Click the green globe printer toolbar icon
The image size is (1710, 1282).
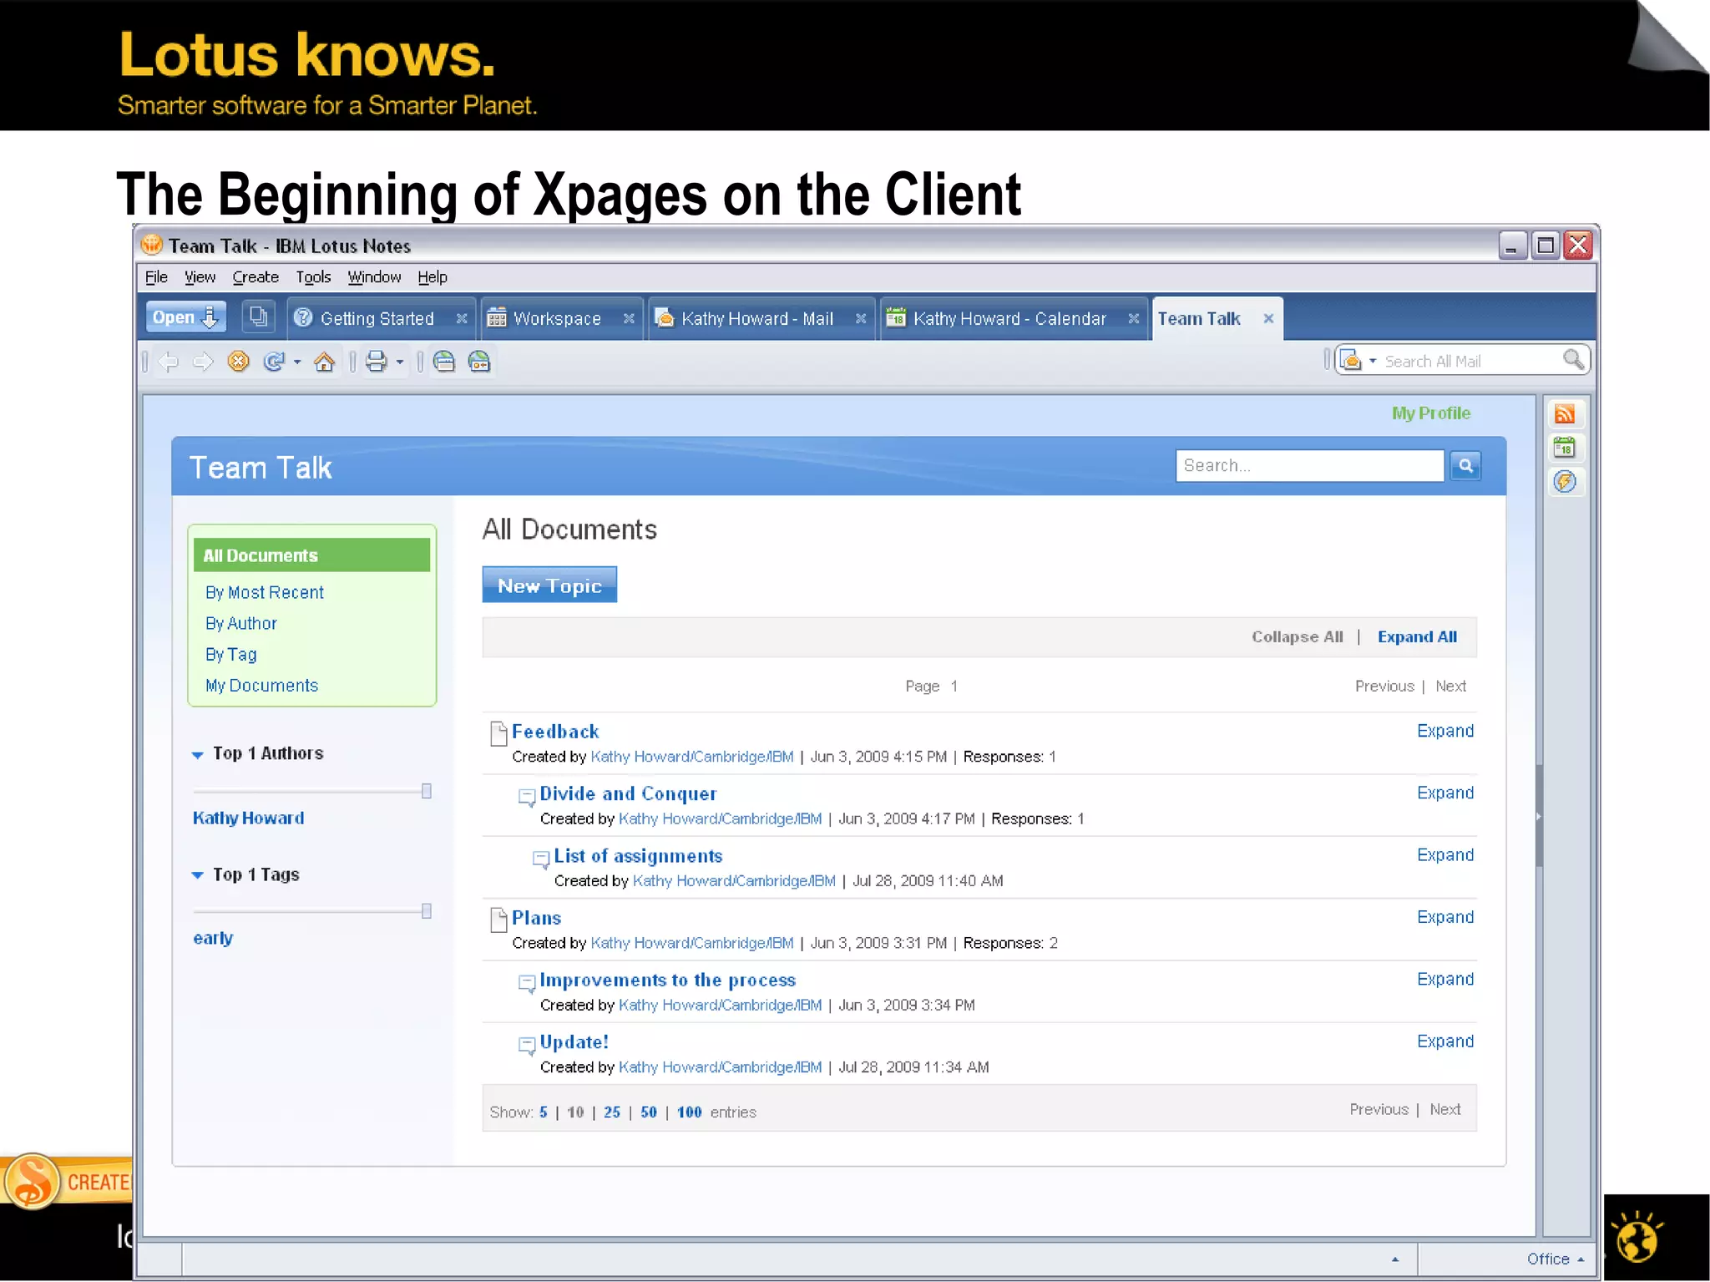coord(444,362)
